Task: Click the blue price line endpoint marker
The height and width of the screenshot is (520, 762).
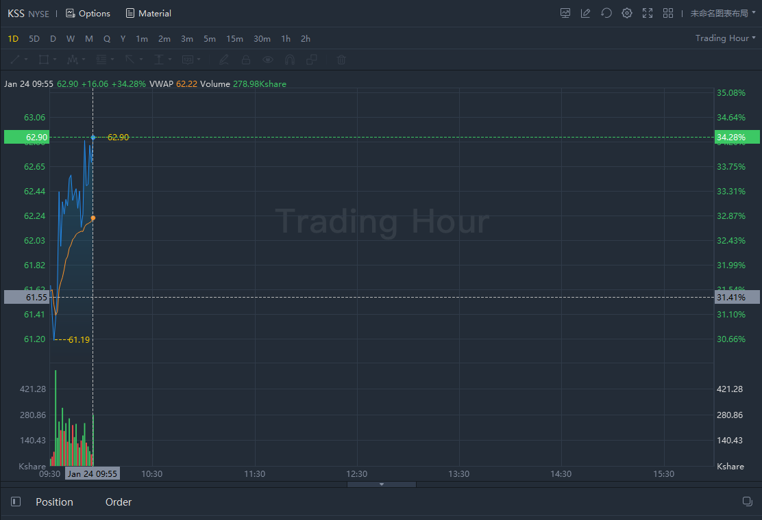Action: [93, 138]
